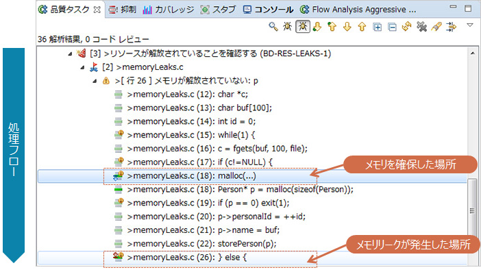Select line 16 fgets row
Viewport: 481px width, 272px height.
pos(217,149)
